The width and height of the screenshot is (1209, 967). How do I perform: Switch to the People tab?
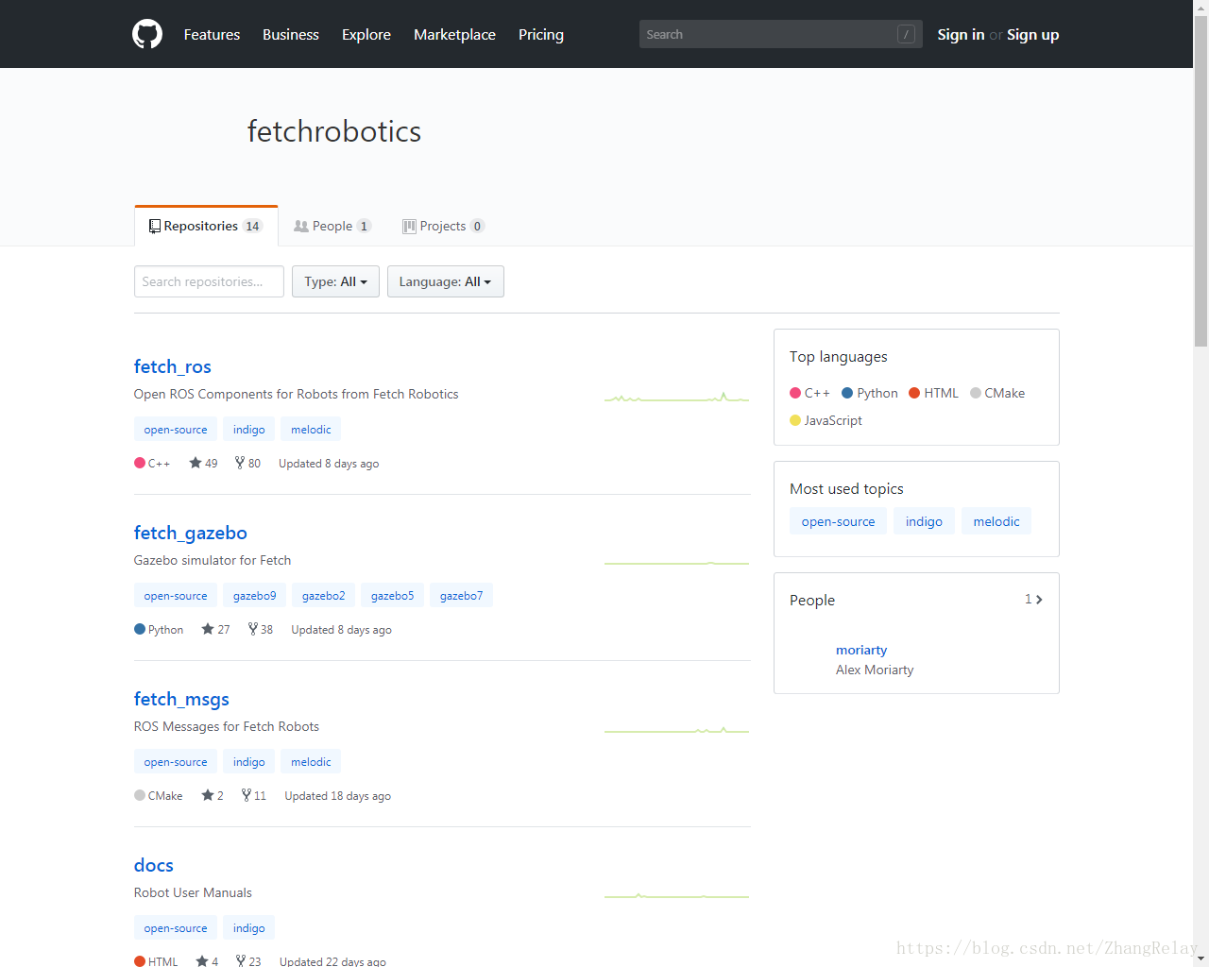(x=332, y=226)
